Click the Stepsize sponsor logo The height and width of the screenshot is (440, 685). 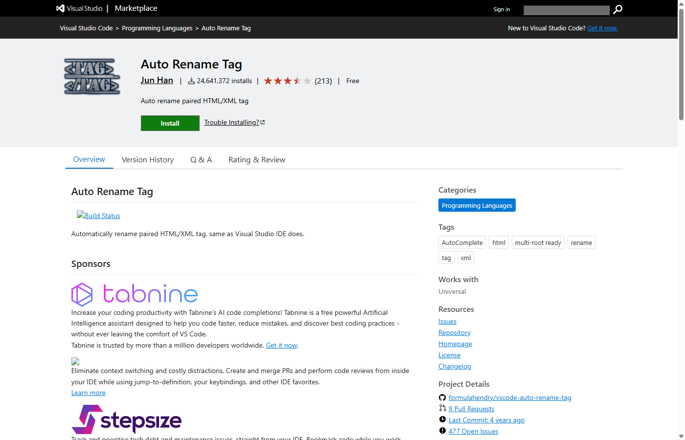(127, 419)
